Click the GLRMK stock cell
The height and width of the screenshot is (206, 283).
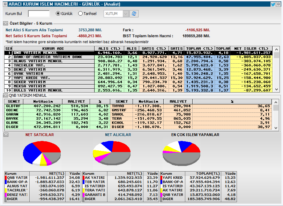click(14, 123)
